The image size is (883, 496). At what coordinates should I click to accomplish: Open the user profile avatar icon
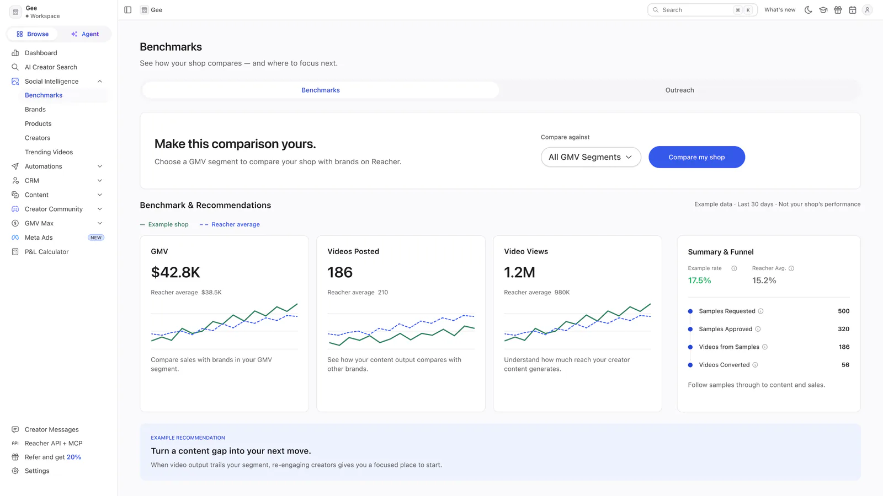(x=868, y=10)
